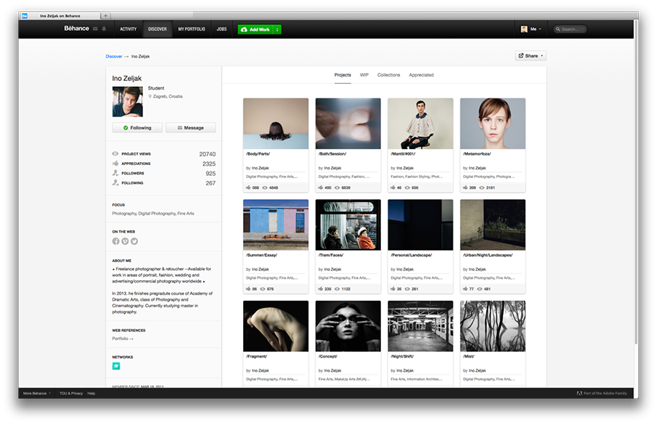Screen dimensions: 657x424
Task: Click the /Mantil/#001/ project title
Action: point(403,154)
